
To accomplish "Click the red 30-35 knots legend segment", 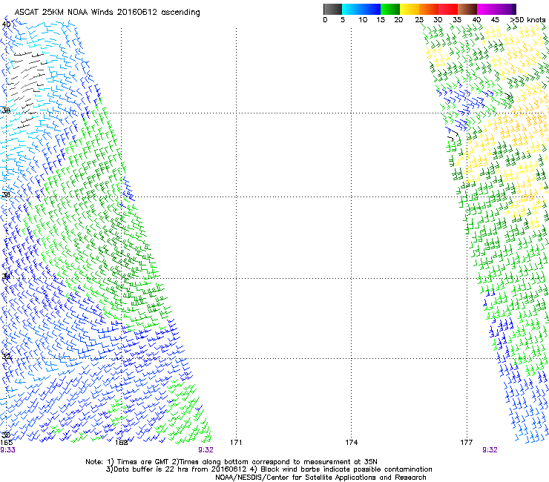I will point(448,9).
